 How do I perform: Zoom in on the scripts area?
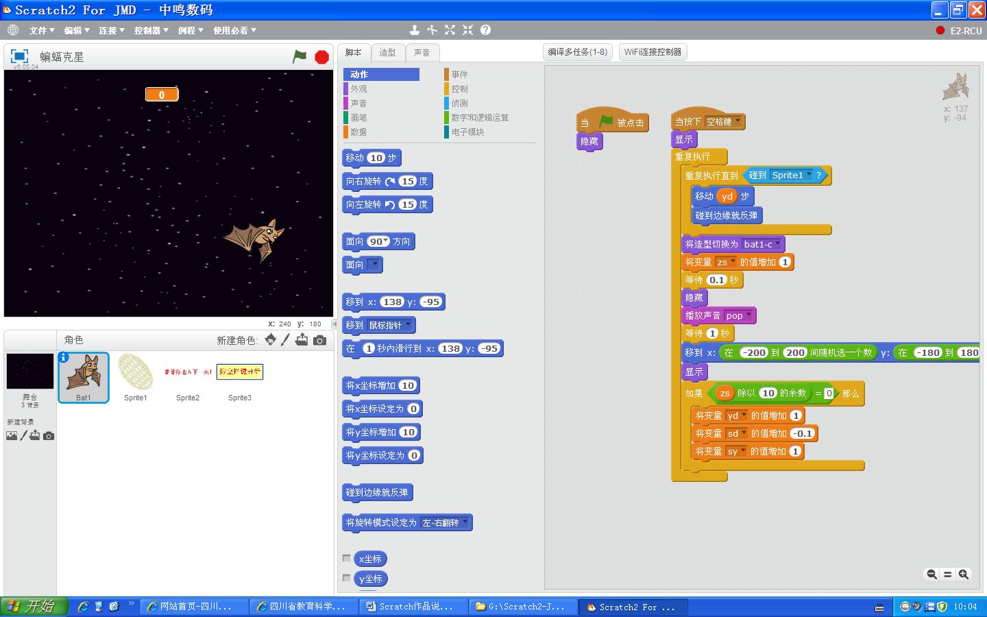[964, 574]
